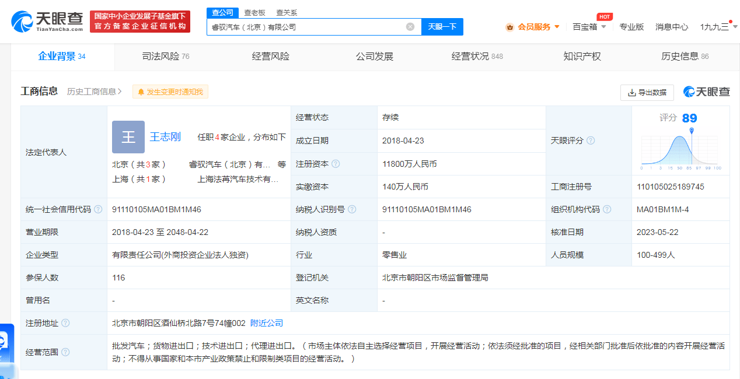Select the 公司发展 tab
Screen dimensions: 740x379
coord(375,57)
